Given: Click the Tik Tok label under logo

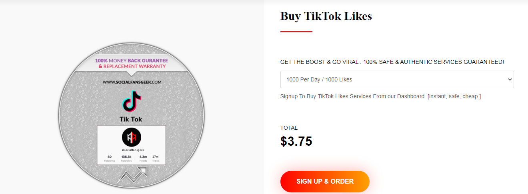Looking at the screenshot, I should tap(131, 119).
